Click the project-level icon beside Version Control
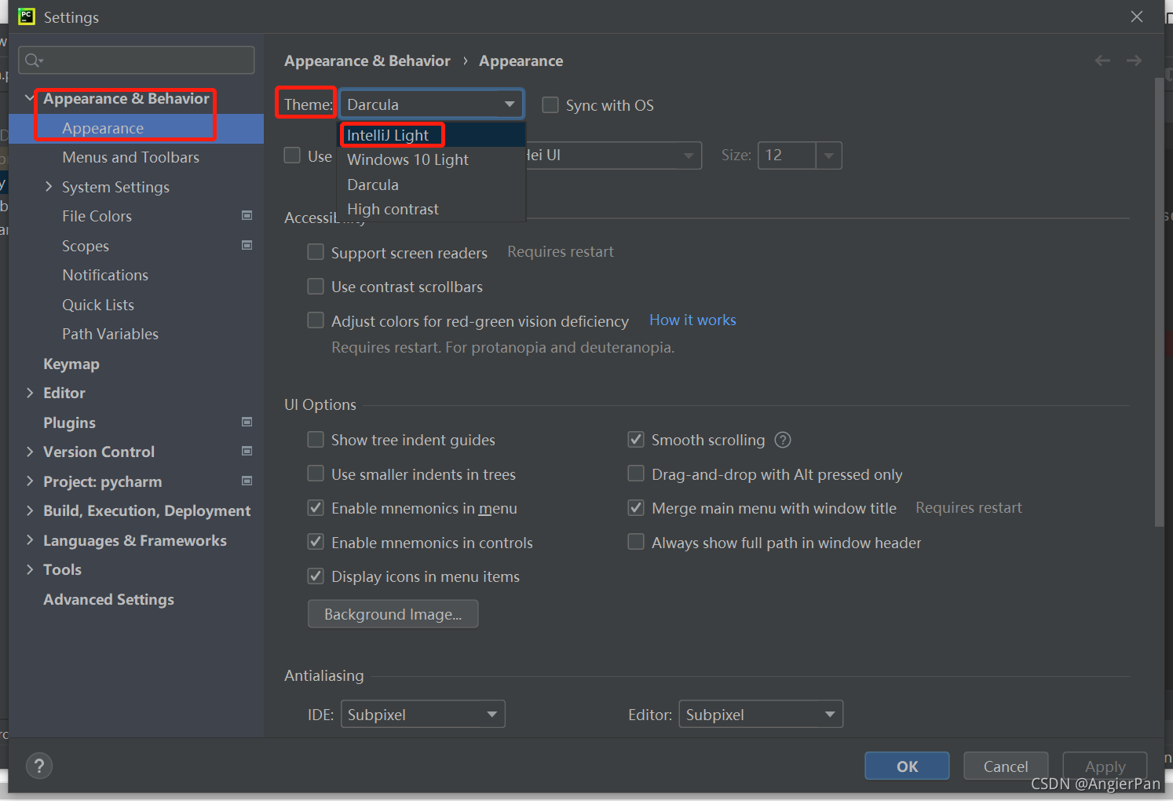This screenshot has width=1173, height=801. point(247,452)
